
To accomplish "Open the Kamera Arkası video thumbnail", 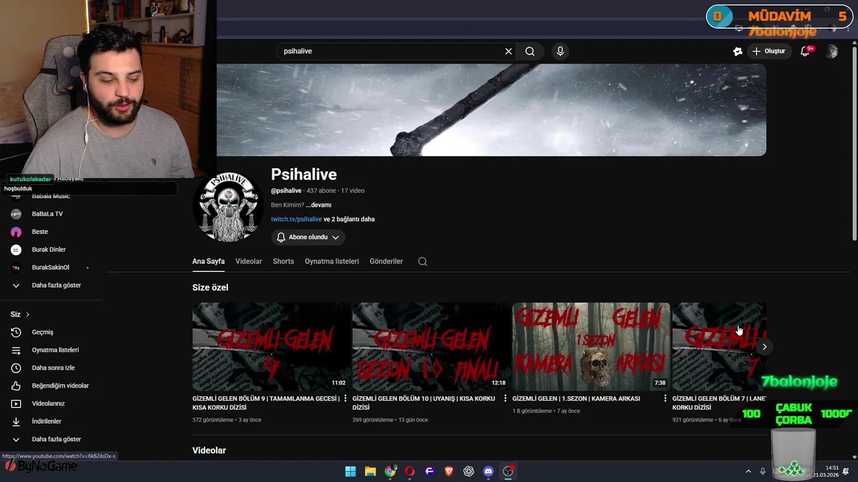I will click(x=591, y=347).
